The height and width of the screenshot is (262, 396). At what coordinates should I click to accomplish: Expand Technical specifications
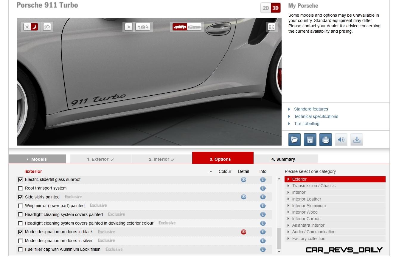[x=316, y=116]
